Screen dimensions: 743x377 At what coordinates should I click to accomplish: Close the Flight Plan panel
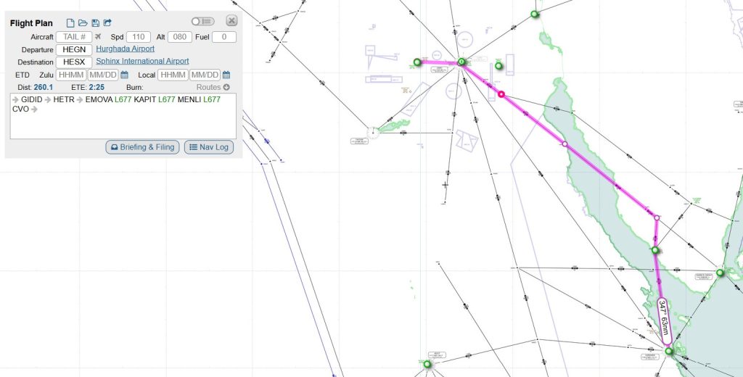(x=231, y=21)
